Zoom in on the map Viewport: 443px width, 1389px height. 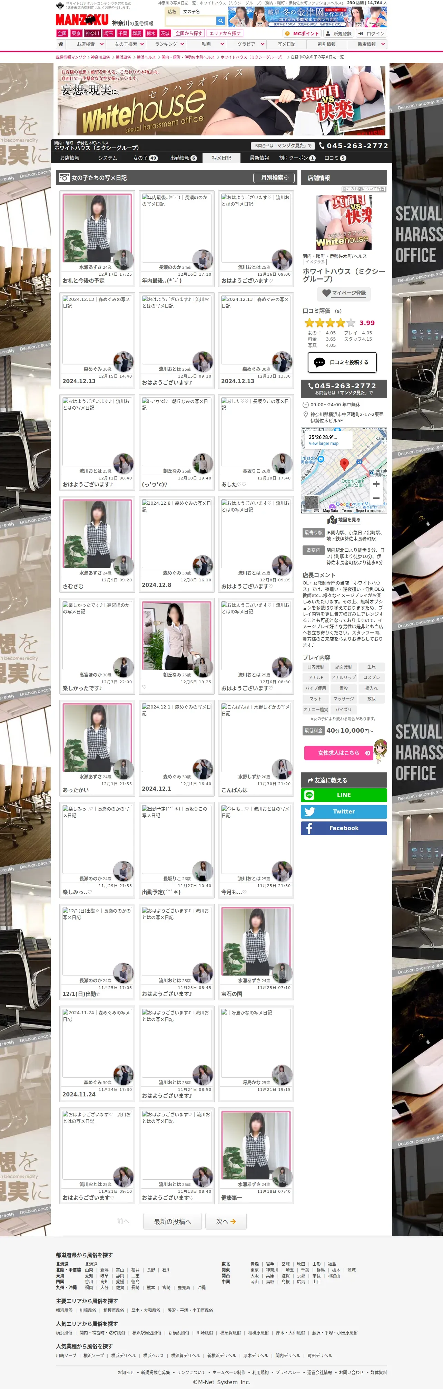(376, 484)
